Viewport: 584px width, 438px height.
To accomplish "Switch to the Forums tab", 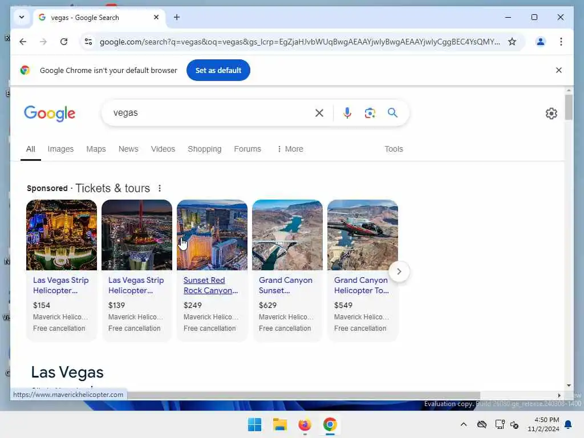I will coord(248,149).
